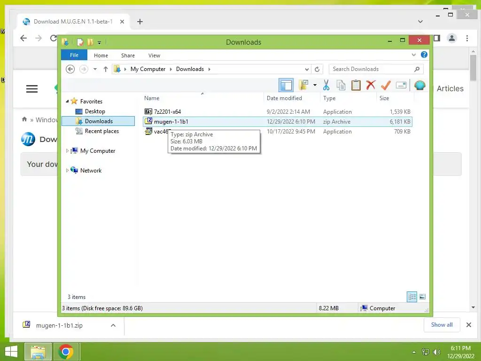This screenshot has height=361, width=481.
Task: Open a new Chrome tab
Action: (x=140, y=22)
